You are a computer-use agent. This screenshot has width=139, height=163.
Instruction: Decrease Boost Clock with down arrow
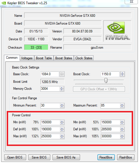[x=122, y=75]
